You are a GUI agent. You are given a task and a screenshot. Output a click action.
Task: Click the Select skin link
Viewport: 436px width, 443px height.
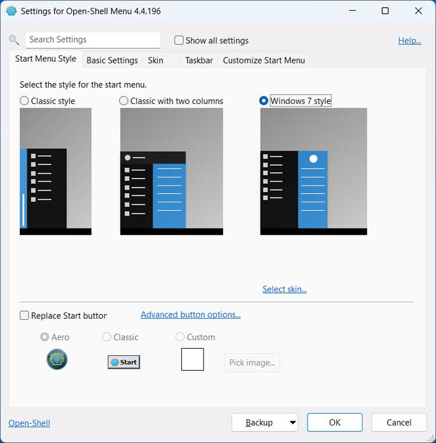pyautogui.click(x=284, y=289)
